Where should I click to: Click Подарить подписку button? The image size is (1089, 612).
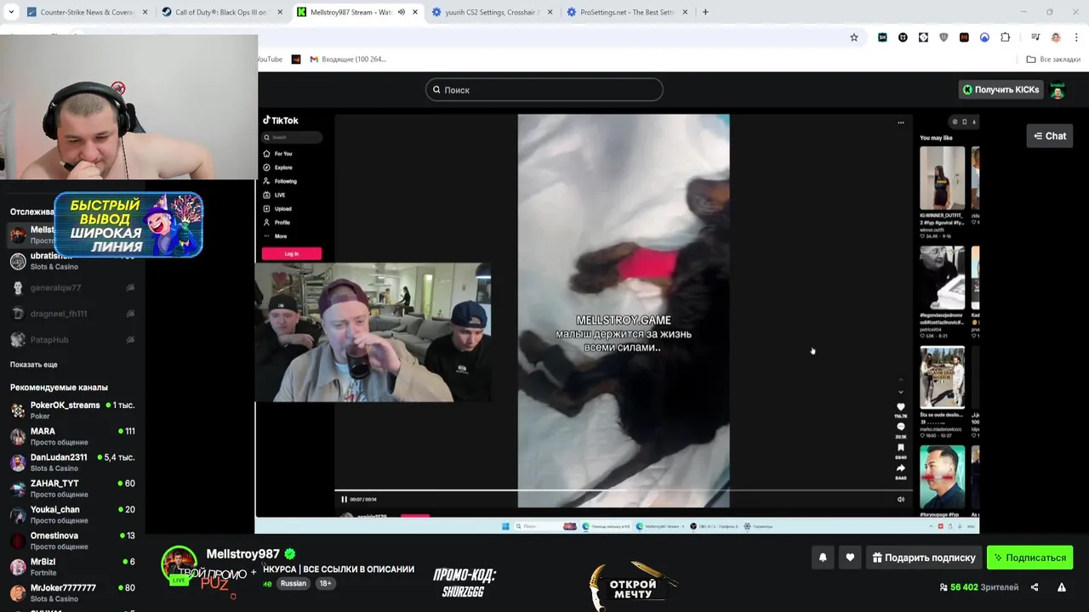pos(924,558)
